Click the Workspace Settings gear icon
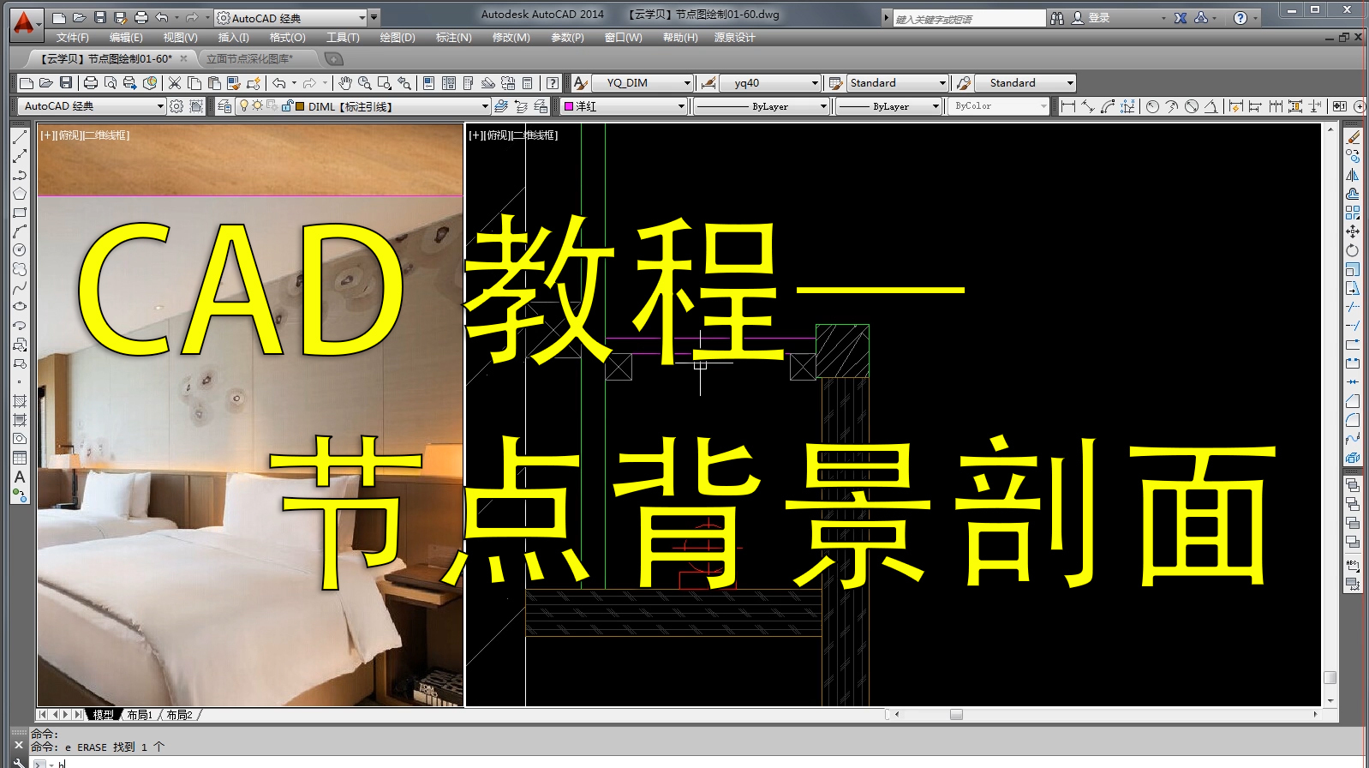The image size is (1369, 768). (x=176, y=106)
